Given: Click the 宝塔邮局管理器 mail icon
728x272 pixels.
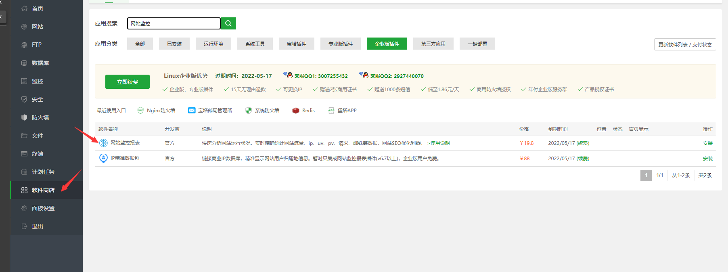Looking at the screenshot, I should (192, 111).
